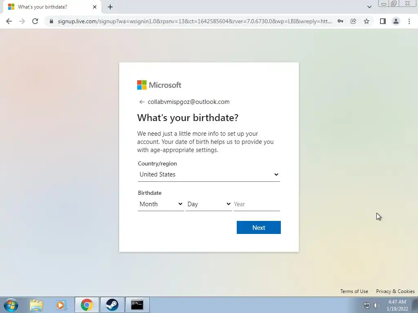This screenshot has width=418, height=313.
Task: Open the Day dropdown
Action: tap(209, 204)
